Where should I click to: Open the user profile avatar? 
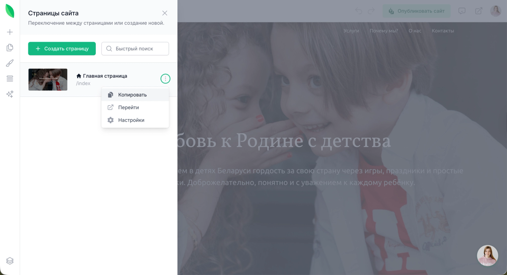pos(496,11)
